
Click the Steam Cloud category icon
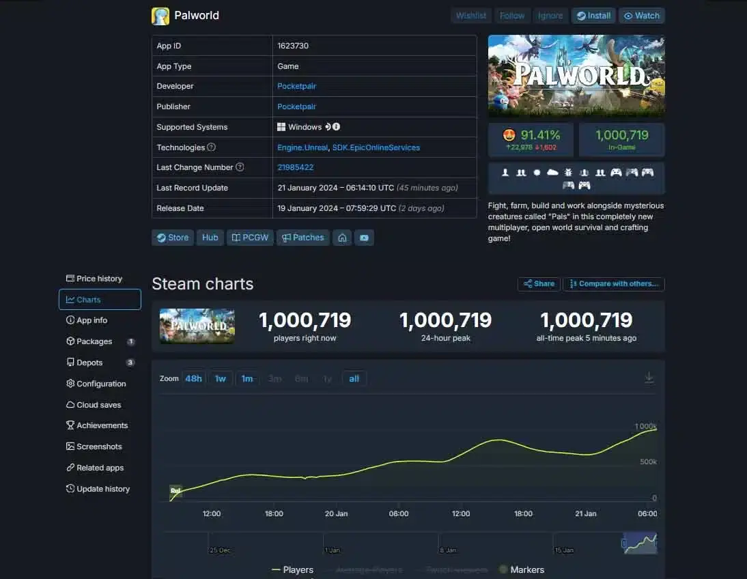click(x=552, y=173)
